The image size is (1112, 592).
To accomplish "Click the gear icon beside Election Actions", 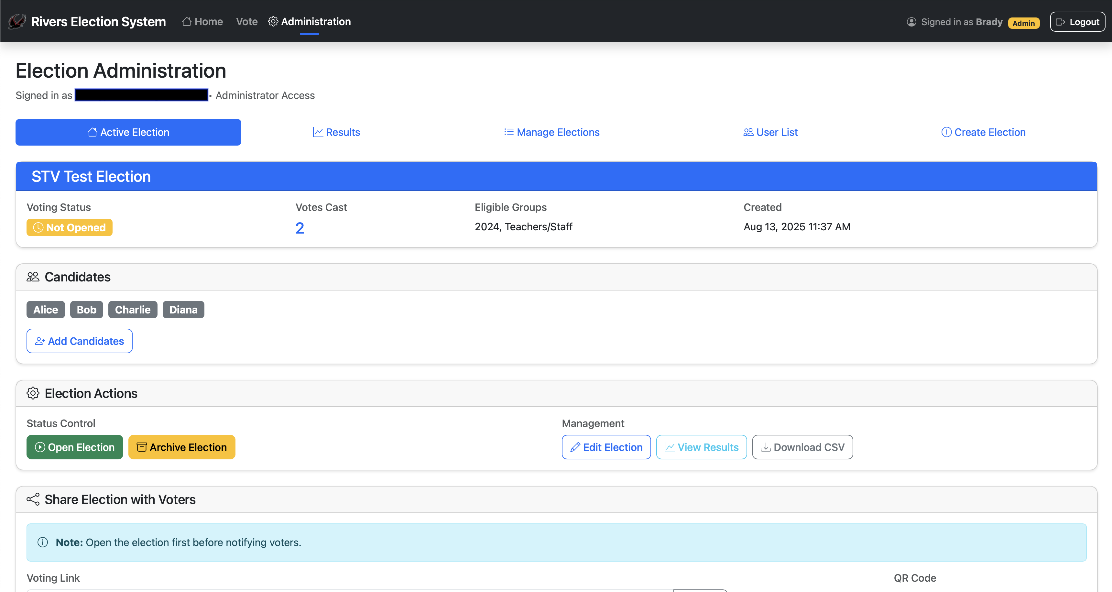I will tap(33, 393).
